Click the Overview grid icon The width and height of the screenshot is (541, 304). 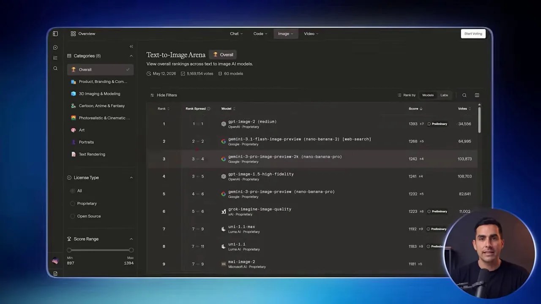pos(73,34)
